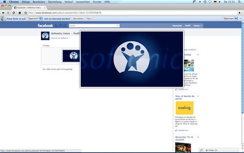
Task: Open the Hilfe menu
Action: pyautogui.click(x=107, y=2)
